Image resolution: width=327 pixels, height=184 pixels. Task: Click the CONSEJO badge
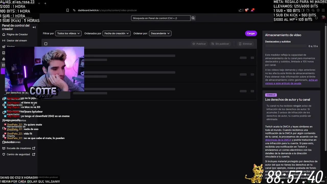tap(271, 95)
